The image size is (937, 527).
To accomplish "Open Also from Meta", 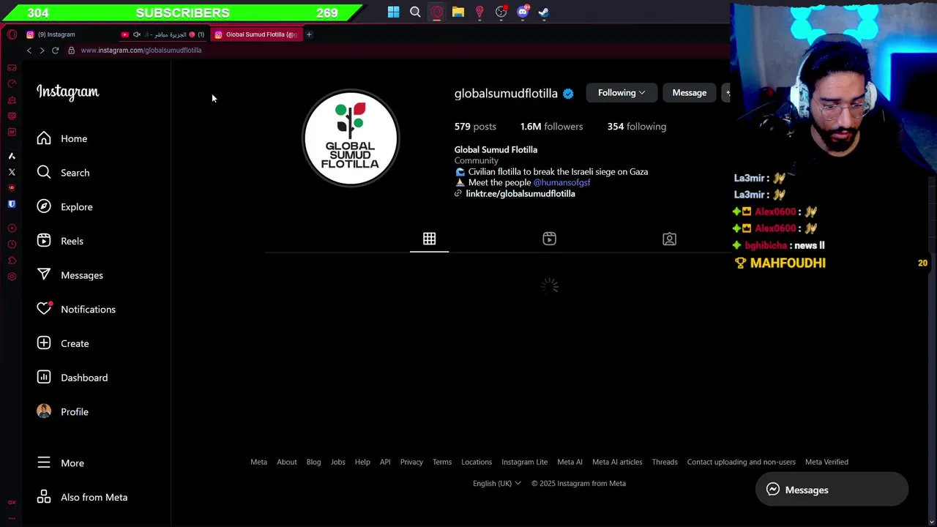I will [x=82, y=497].
